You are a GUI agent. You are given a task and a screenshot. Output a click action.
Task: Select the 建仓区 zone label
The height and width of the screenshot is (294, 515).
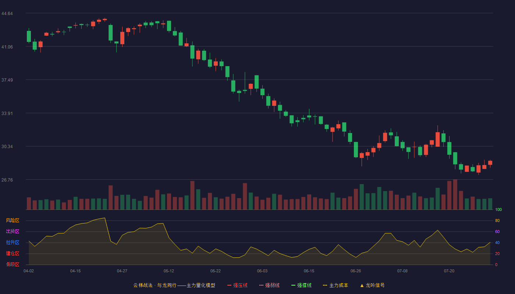(x=13, y=254)
